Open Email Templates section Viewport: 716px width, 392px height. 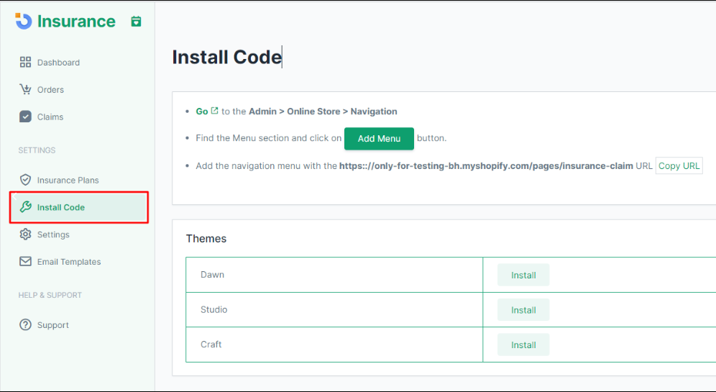(69, 262)
